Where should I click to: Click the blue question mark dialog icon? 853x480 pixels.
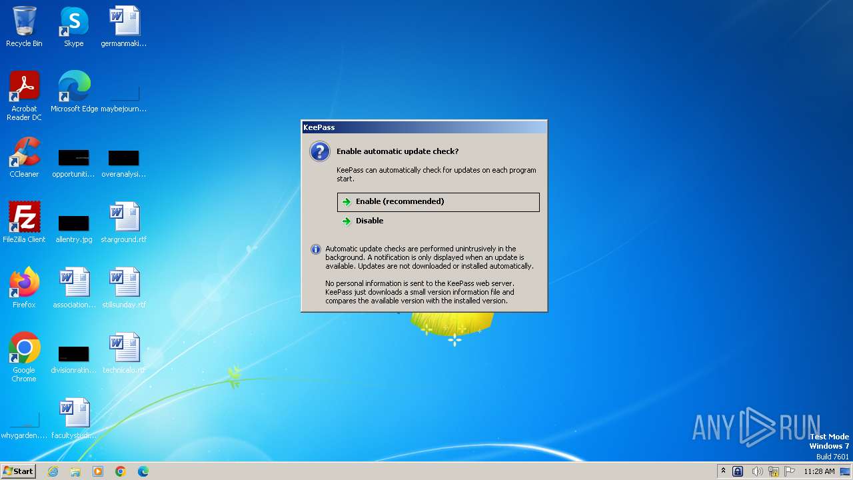click(x=320, y=151)
